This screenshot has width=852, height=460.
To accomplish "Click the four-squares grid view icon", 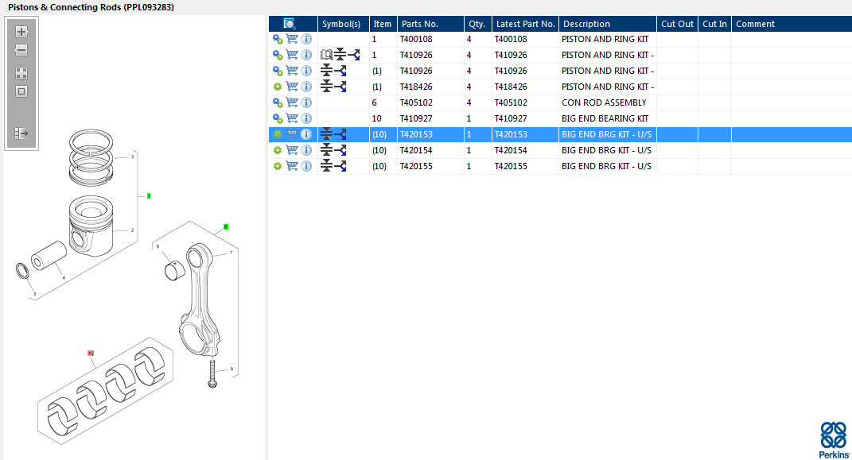I will [21, 73].
